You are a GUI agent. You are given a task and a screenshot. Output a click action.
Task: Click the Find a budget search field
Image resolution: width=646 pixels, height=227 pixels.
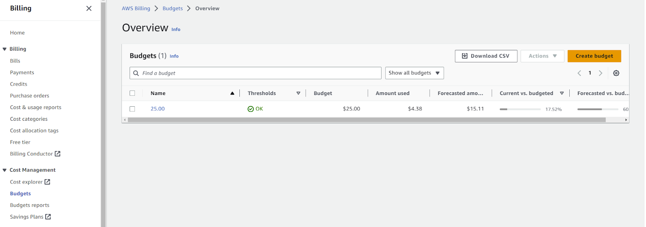[x=256, y=73]
